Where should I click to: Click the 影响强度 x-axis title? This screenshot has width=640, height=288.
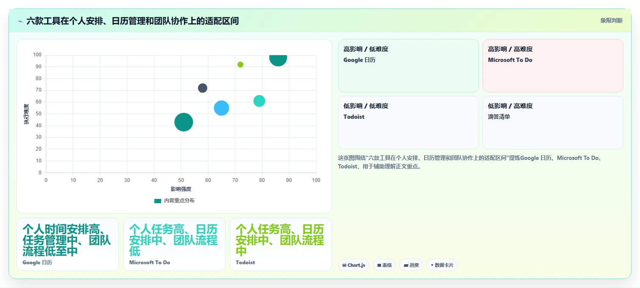pos(181,189)
